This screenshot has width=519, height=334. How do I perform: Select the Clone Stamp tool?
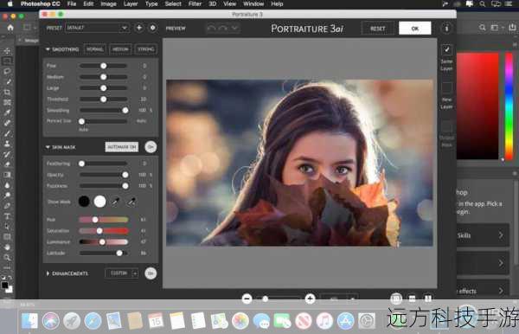(x=7, y=144)
